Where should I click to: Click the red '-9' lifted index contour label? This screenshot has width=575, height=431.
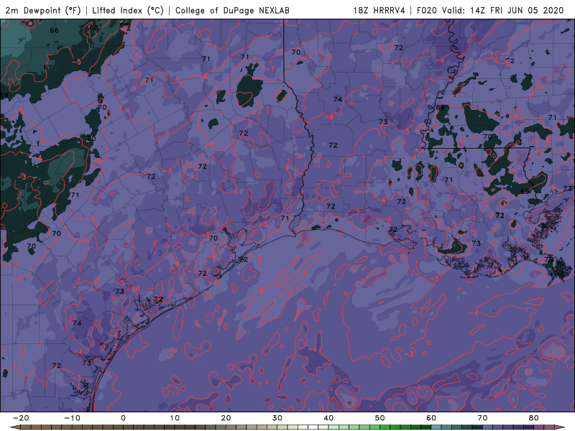pos(190,24)
